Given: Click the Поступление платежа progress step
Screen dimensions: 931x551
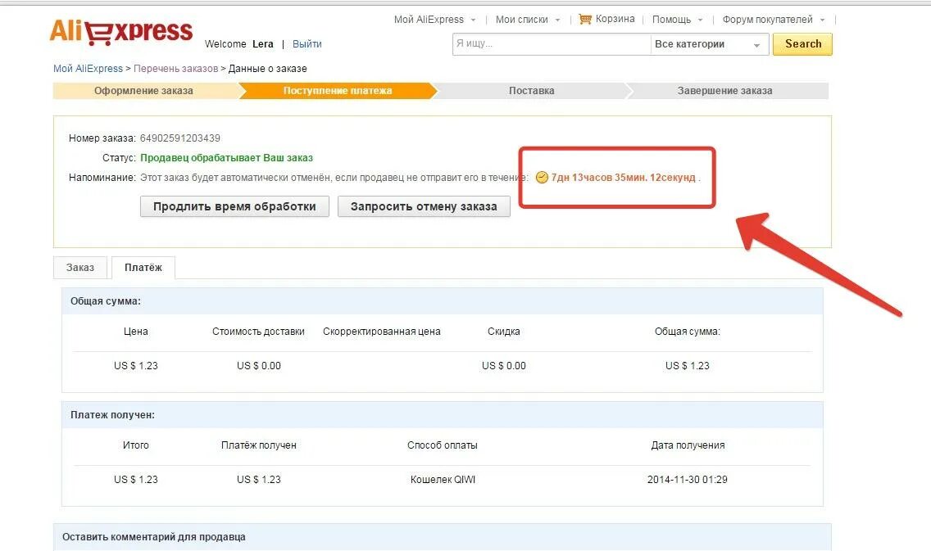Looking at the screenshot, I should (x=338, y=91).
